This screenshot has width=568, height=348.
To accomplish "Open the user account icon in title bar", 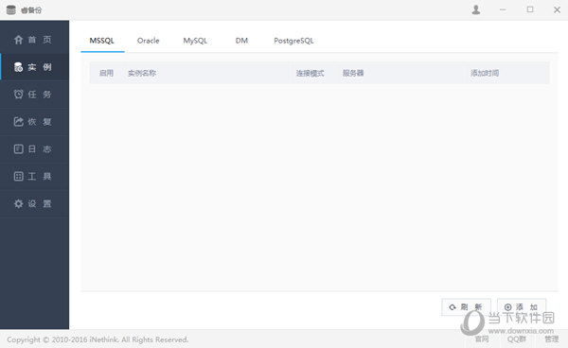I will pyautogui.click(x=476, y=9).
